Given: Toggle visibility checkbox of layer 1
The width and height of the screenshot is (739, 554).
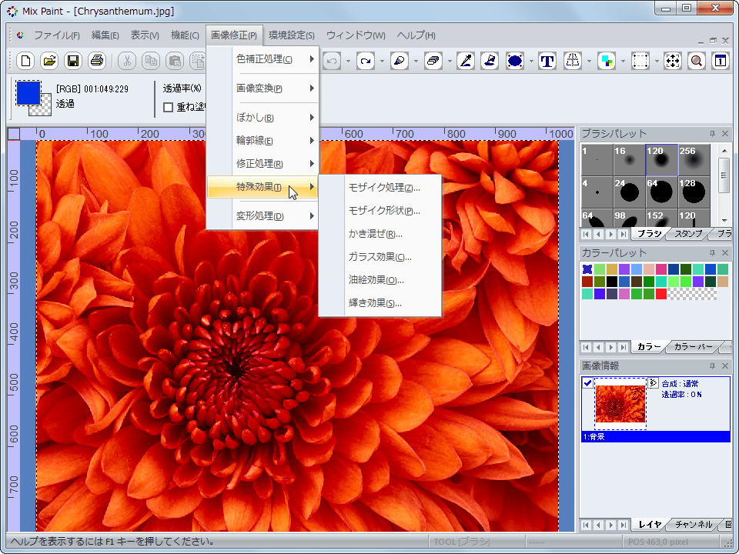Looking at the screenshot, I should pyautogui.click(x=587, y=383).
